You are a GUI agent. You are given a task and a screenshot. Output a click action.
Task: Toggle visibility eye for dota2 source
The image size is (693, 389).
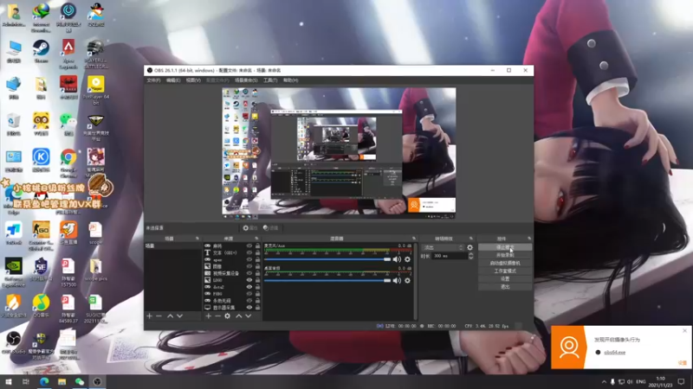click(x=249, y=287)
